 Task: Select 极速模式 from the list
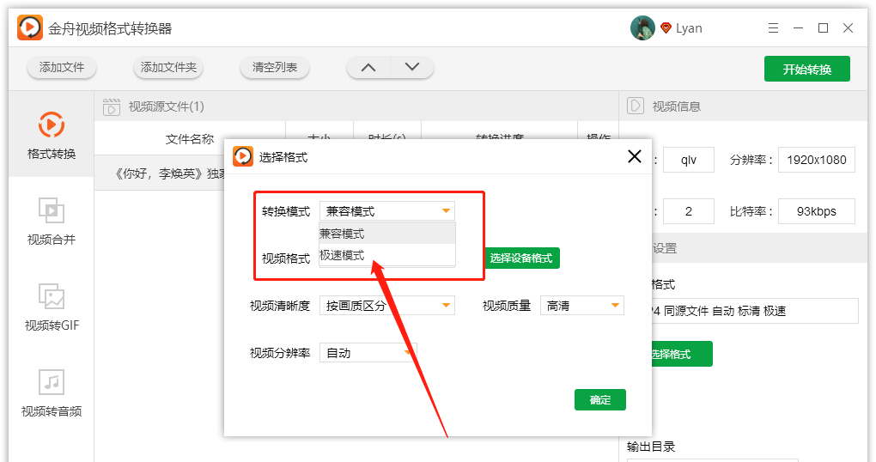387,255
